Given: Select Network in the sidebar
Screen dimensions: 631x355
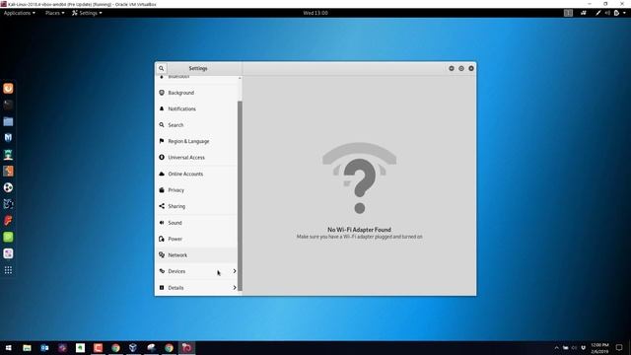Looking at the screenshot, I should point(196,255).
